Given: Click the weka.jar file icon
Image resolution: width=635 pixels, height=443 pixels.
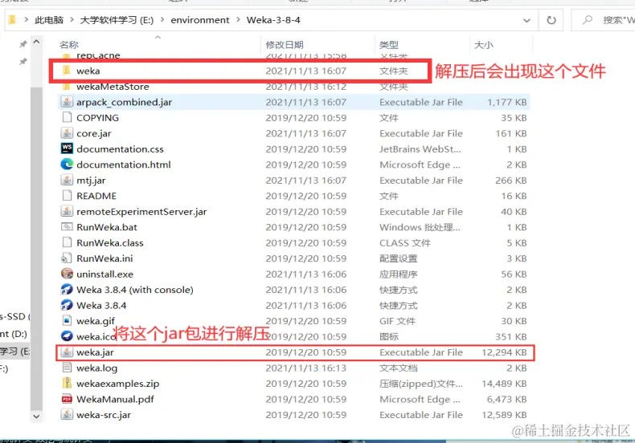Looking at the screenshot, I should pos(67,352).
